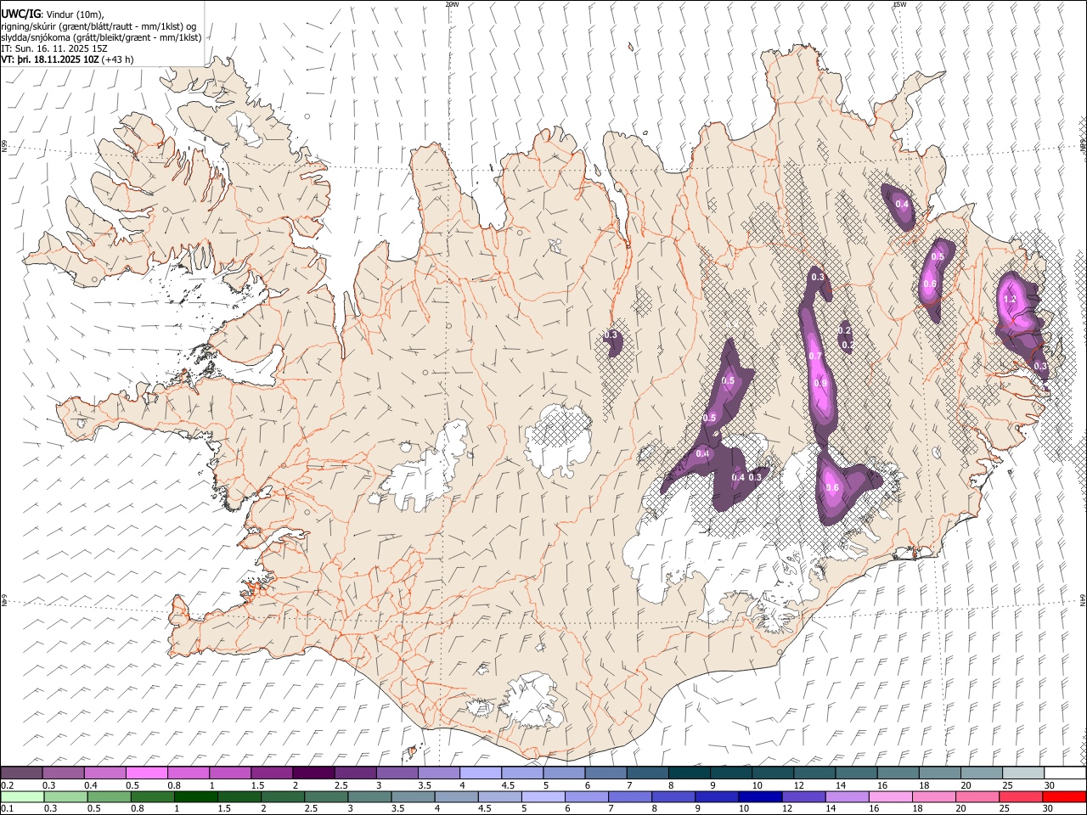Click the '0.2' label in the top legend row
The image size is (1087, 815).
7,785
